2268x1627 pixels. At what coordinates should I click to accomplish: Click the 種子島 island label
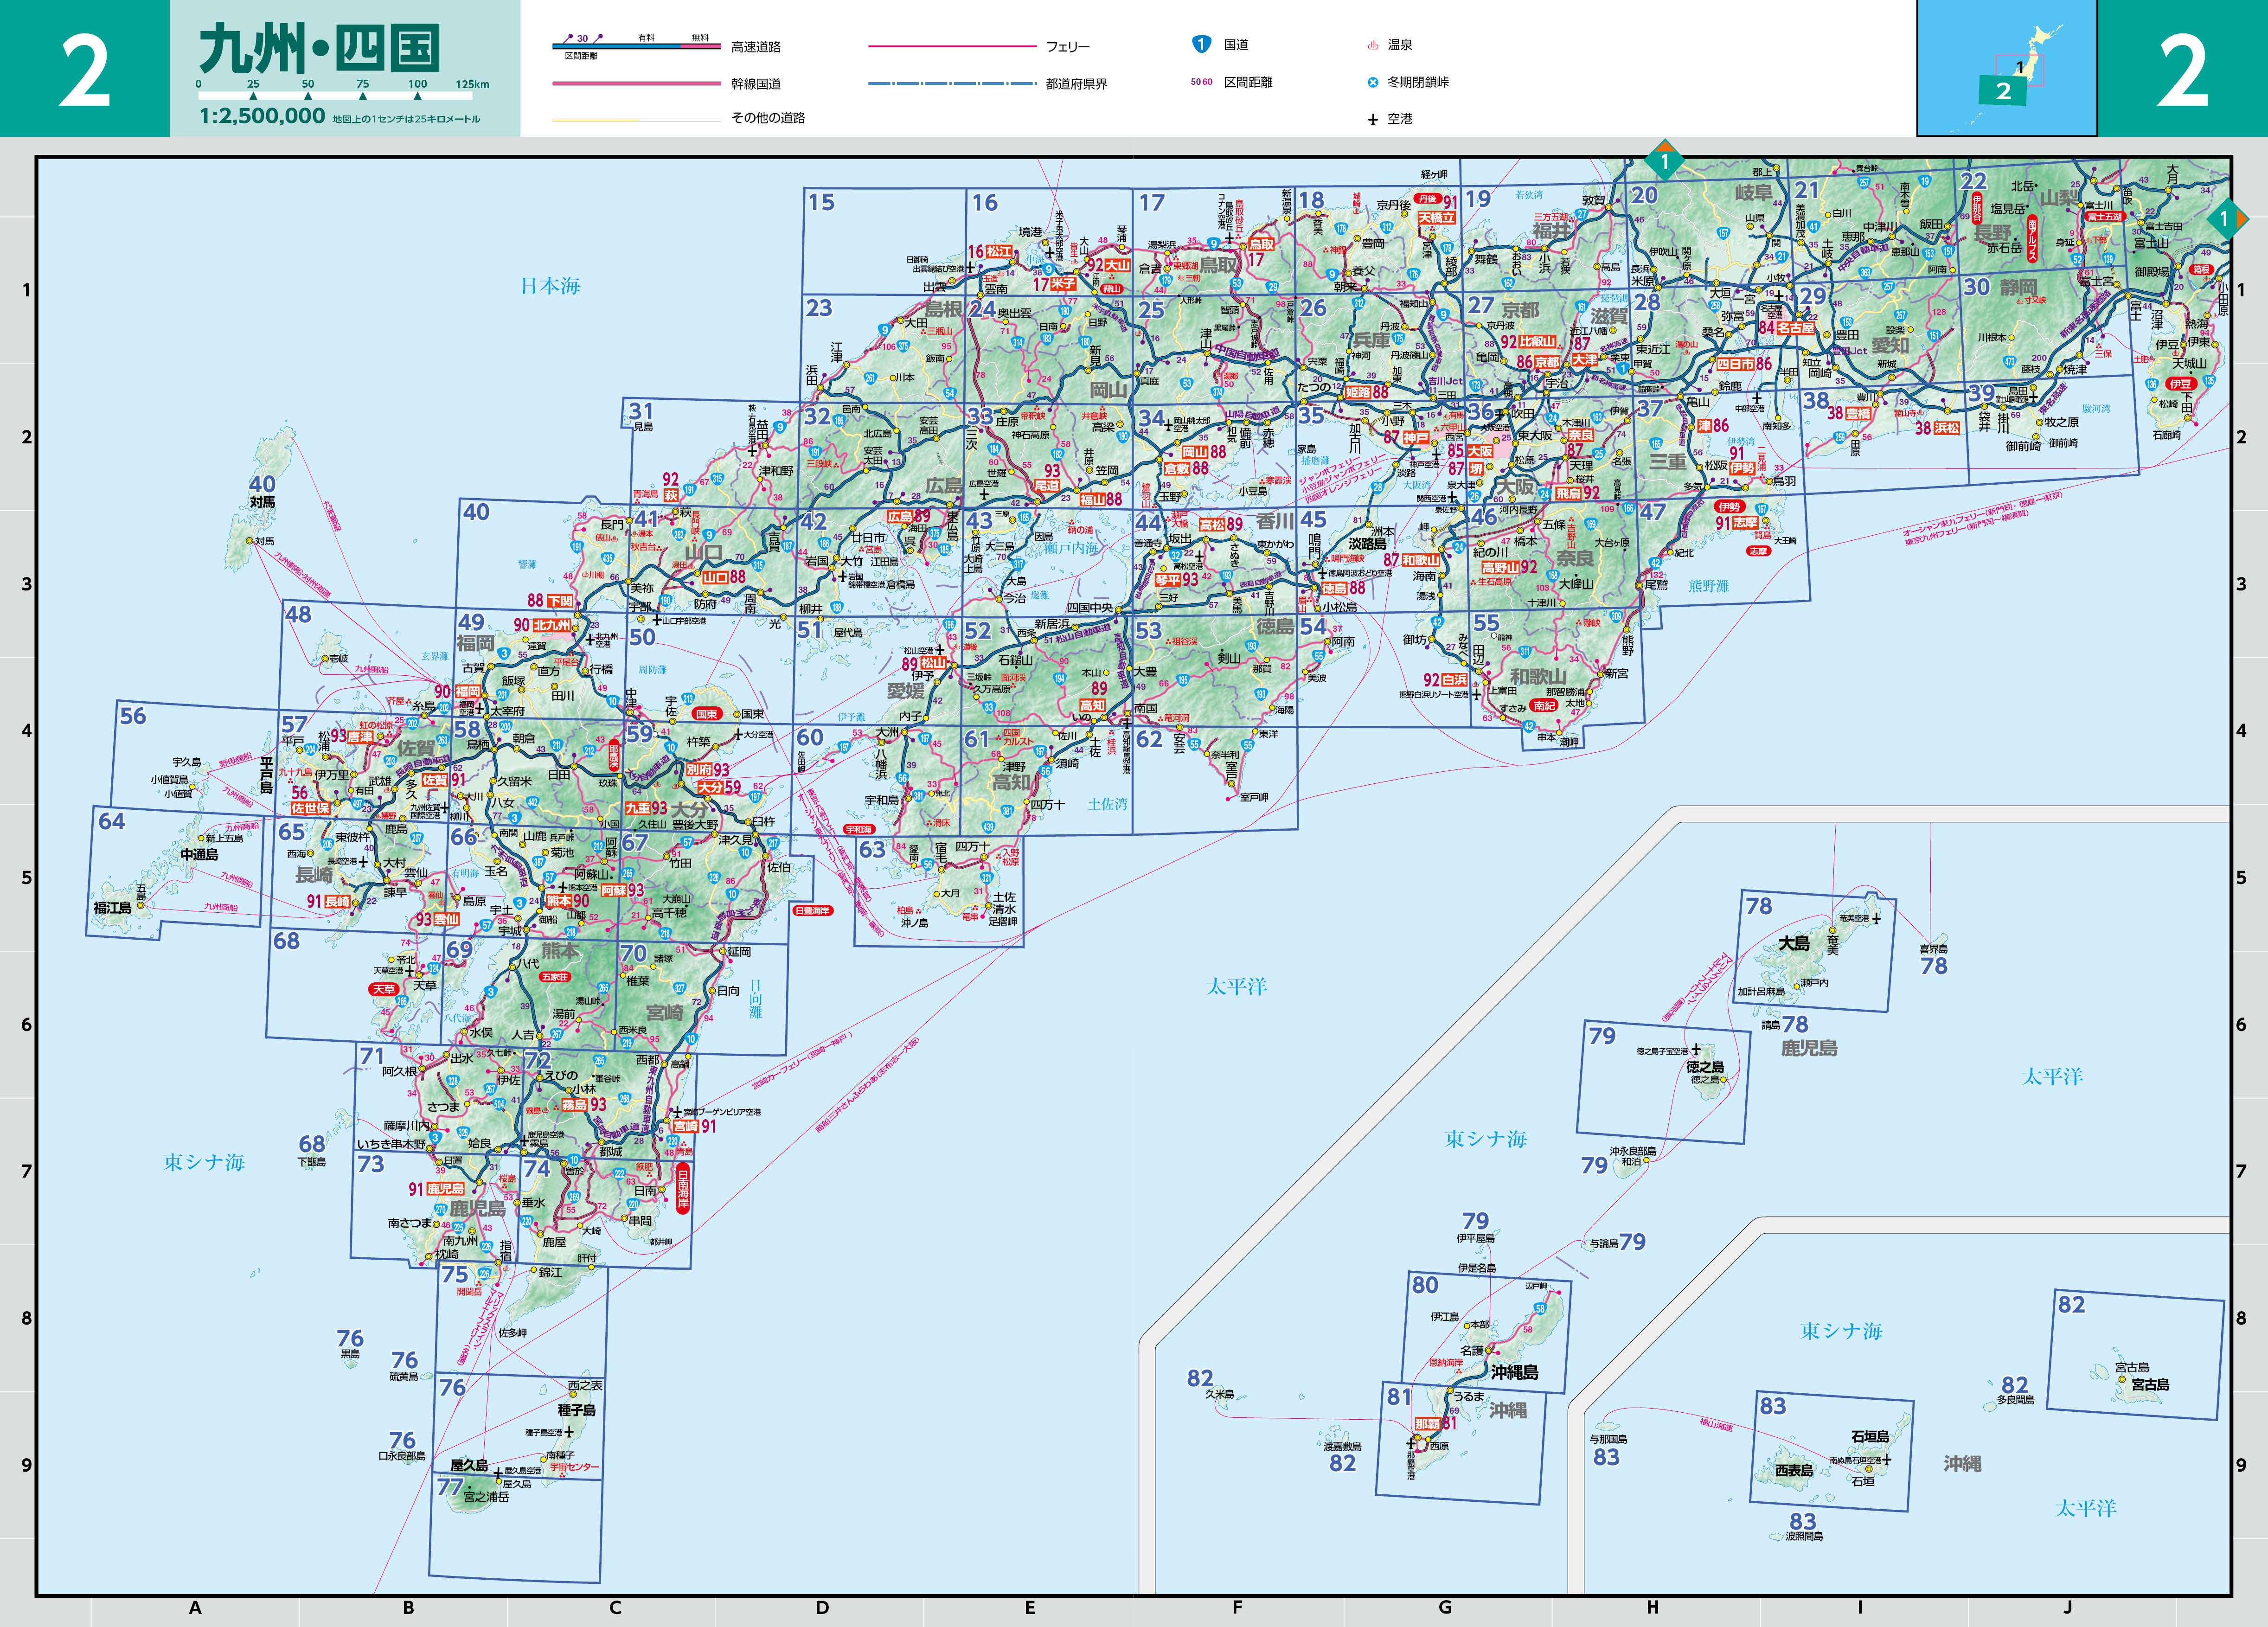pos(577,1410)
